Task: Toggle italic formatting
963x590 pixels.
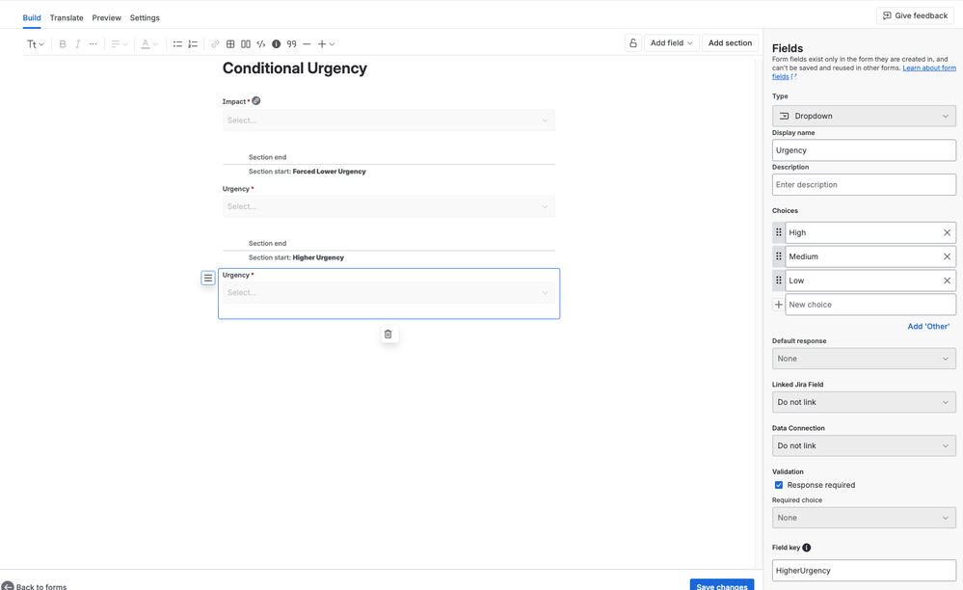Action: 77,44
